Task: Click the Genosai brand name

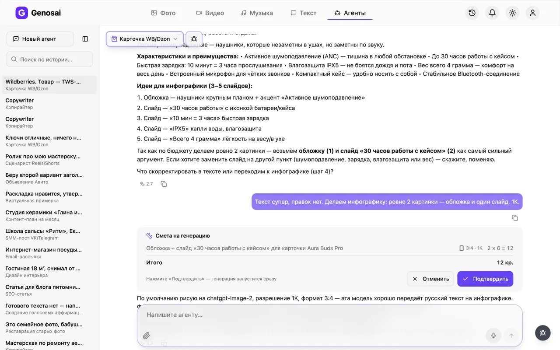Action: 46,13
